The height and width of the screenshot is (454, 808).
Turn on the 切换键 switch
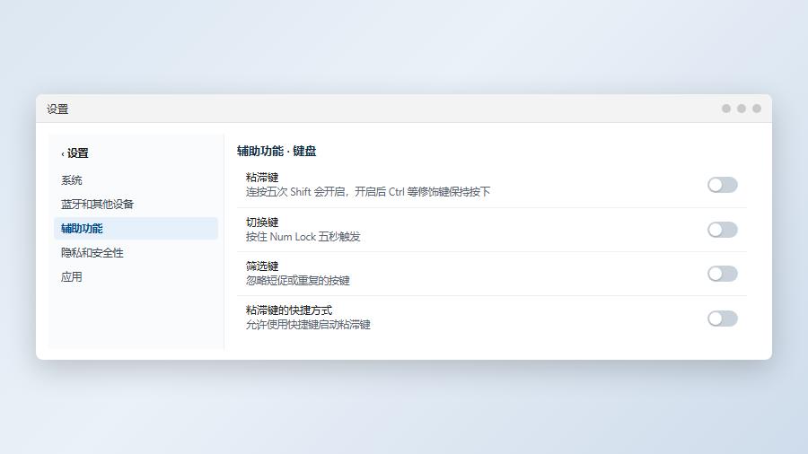coord(723,230)
